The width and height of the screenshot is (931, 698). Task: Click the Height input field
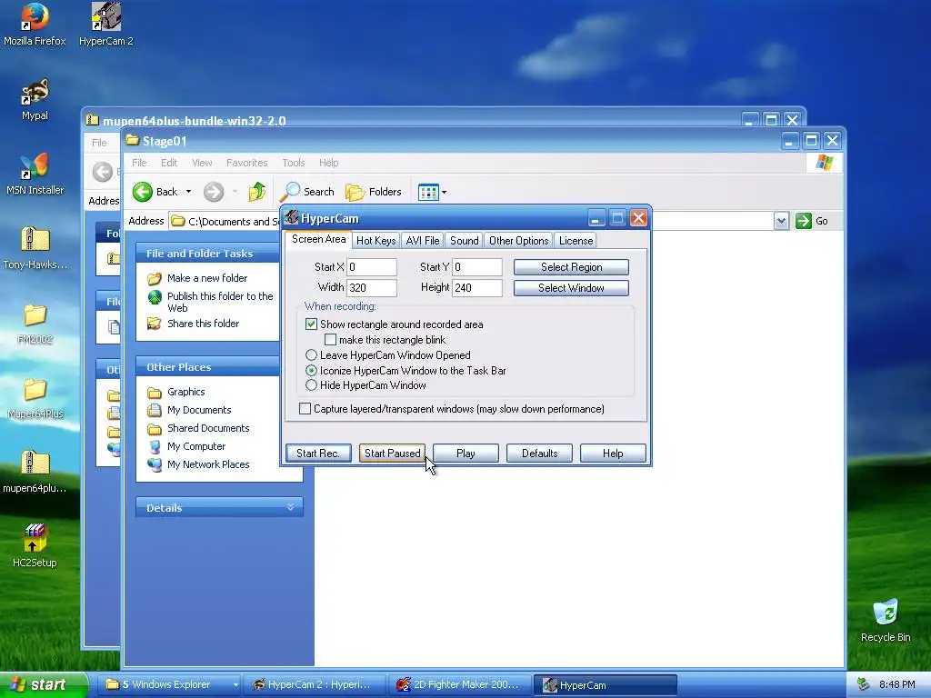point(477,288)
